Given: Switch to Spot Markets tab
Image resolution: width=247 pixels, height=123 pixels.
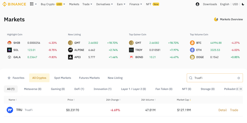Looking at the screenshot, I should [x=63, y=78].
